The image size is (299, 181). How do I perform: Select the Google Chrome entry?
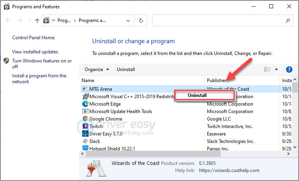106,119
